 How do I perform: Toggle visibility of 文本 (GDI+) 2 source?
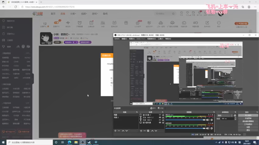click(x=160, y=117)
